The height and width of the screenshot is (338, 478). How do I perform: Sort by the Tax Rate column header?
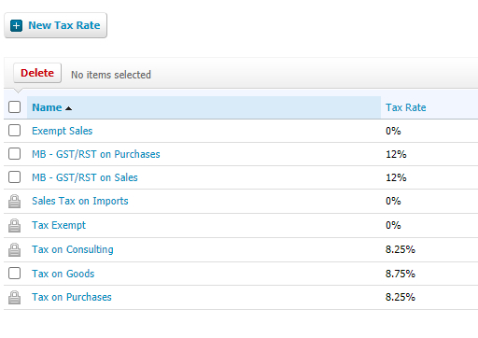[406, 107]
